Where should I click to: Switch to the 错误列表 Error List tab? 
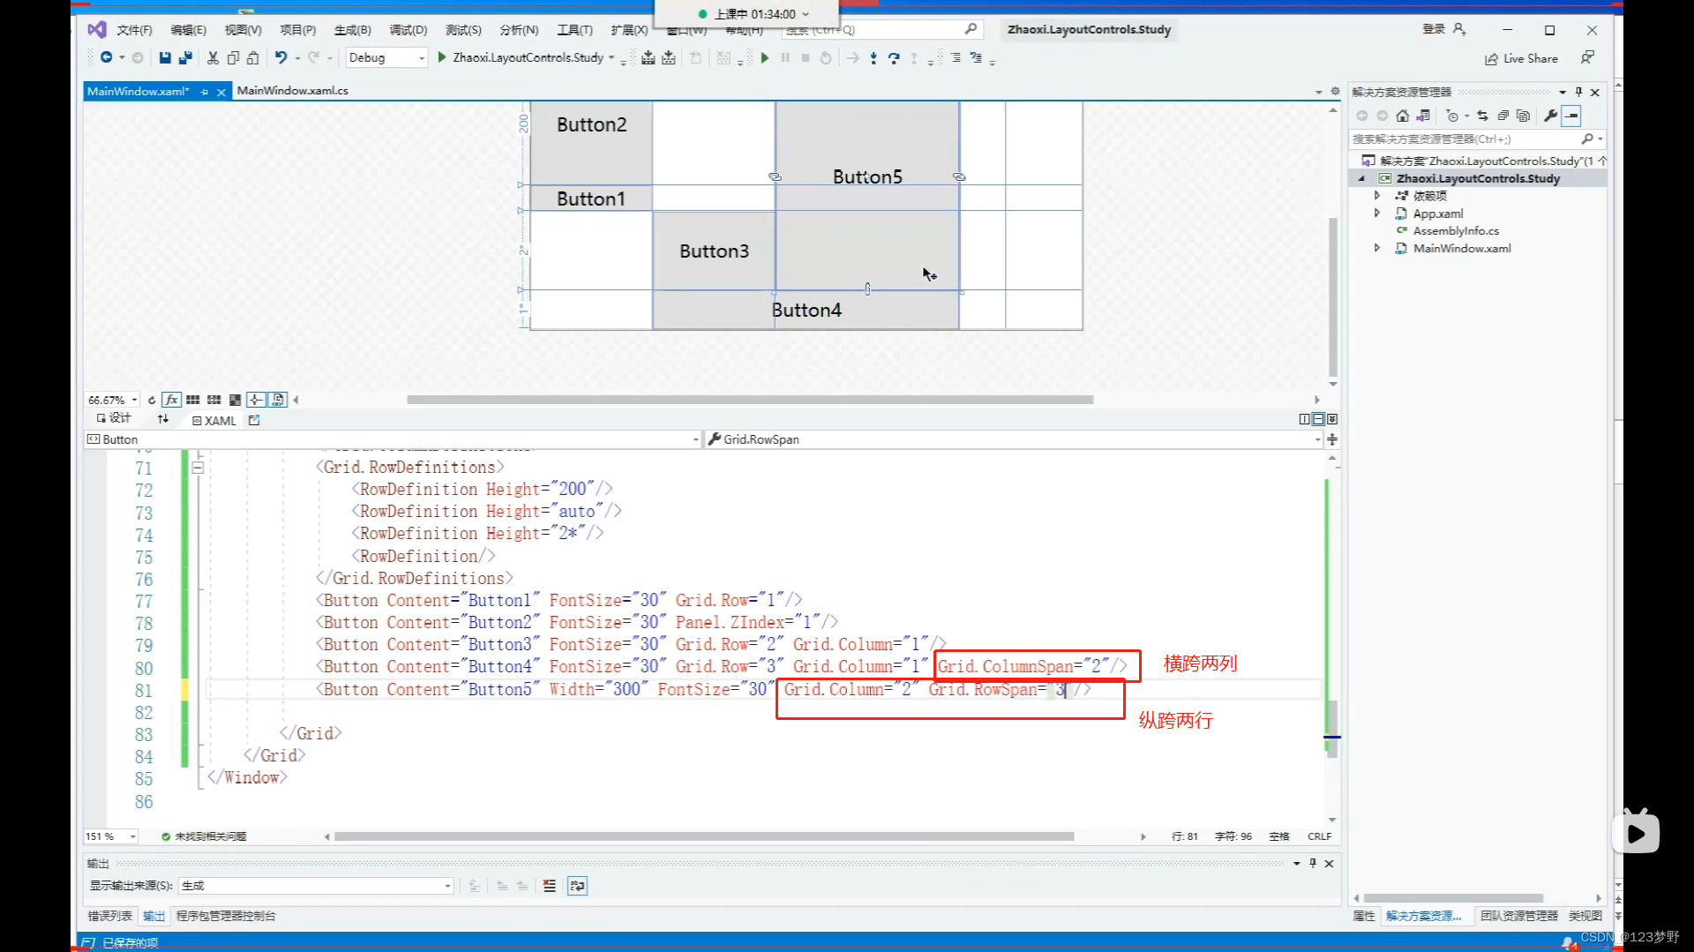point(109,916)
